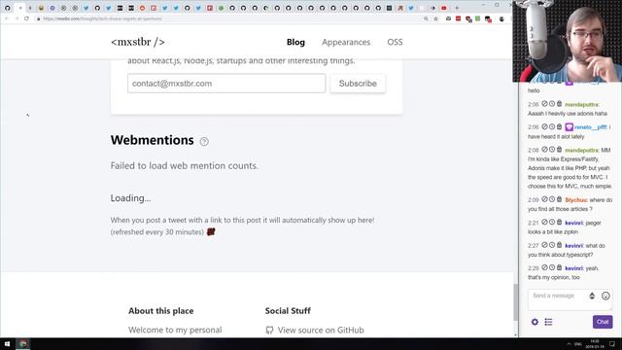
Task: Timeout Stychus in chat
Action: tap(552, 199)
